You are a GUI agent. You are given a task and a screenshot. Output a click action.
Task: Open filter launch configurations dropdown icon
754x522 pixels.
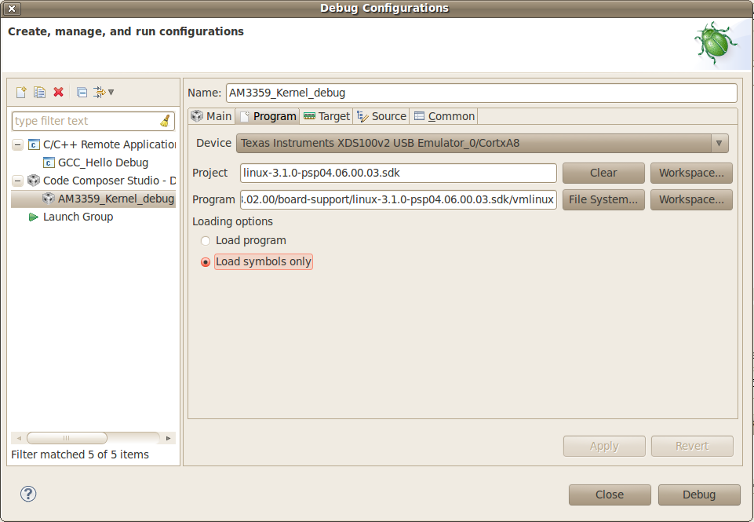tap(104, 92)
